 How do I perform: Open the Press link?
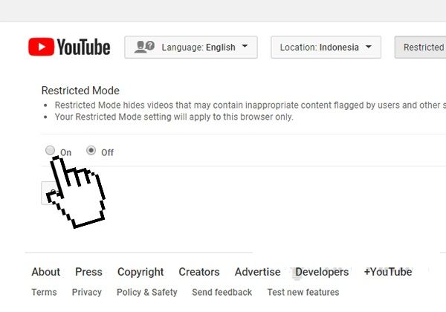[88, 272]
